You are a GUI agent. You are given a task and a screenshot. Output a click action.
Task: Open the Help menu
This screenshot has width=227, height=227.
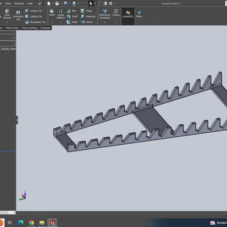(30, 3)
